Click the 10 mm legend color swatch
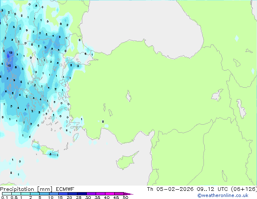 [54, 194]
